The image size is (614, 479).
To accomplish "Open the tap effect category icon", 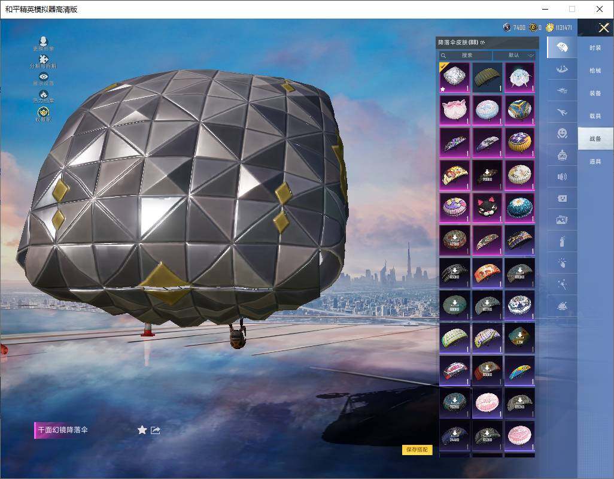I will click(x=563, y=263).
